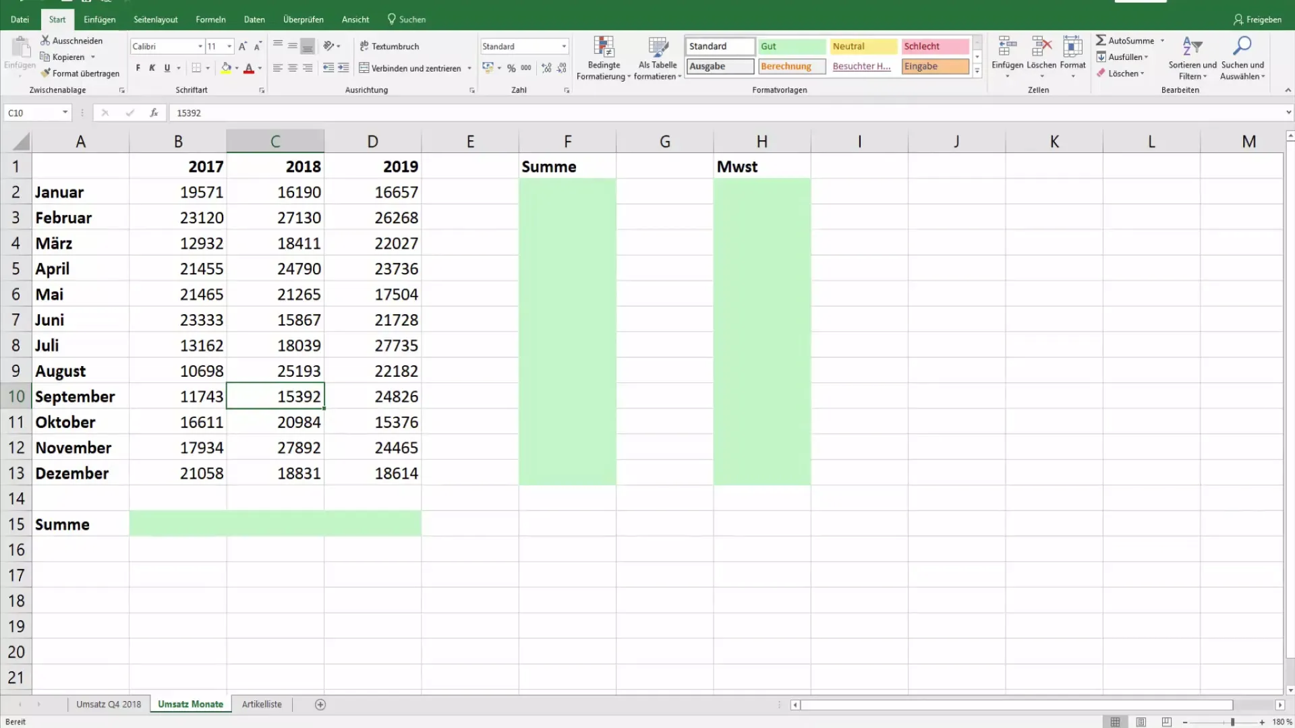Click the Kopieren button
This screenshot has width=1295, height=728.
pos(62,57)
